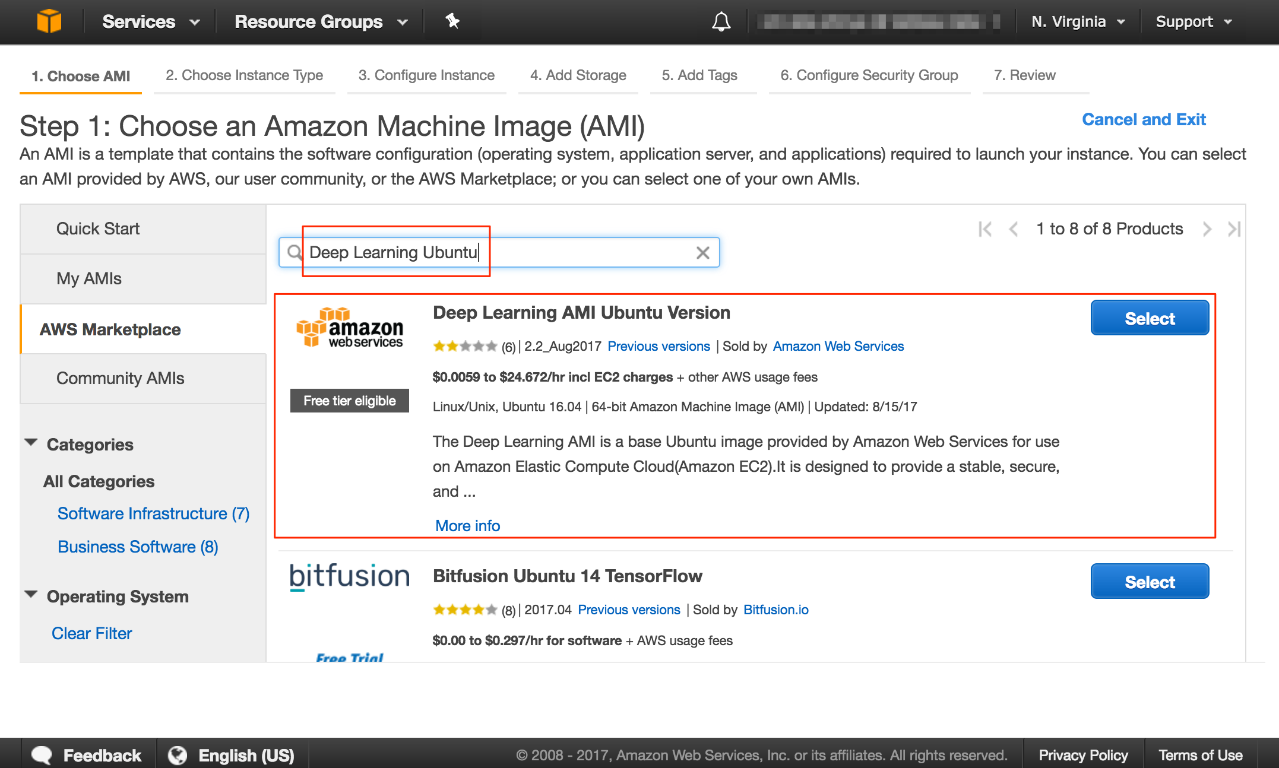Select the Deep Learning AMI Ubuntu Version
The image size is (1279, 768).
(x=1149, y=318)
